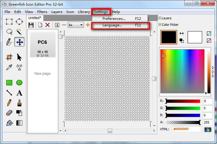This screenshot has height=144, width=217.
Task: Open the Library menu
Action: 84,12
